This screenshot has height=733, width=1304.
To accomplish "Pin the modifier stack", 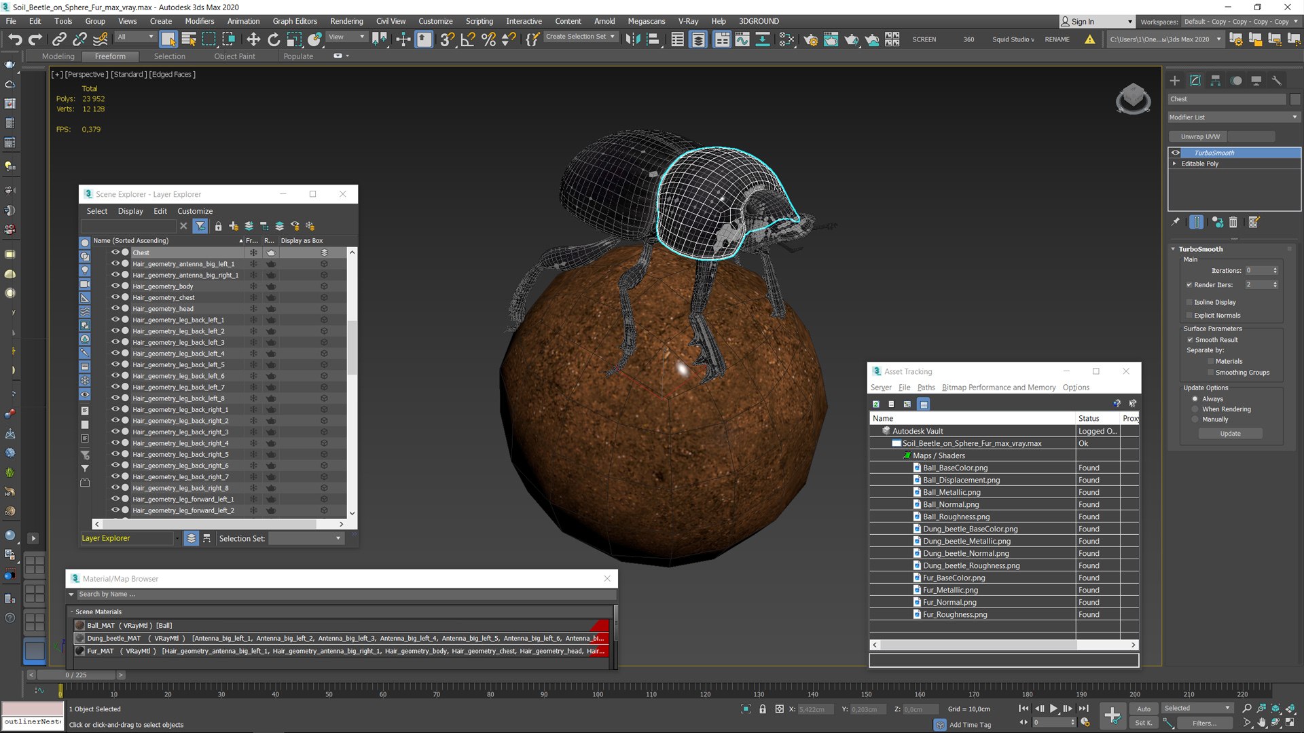I will tap(1176, 222).
